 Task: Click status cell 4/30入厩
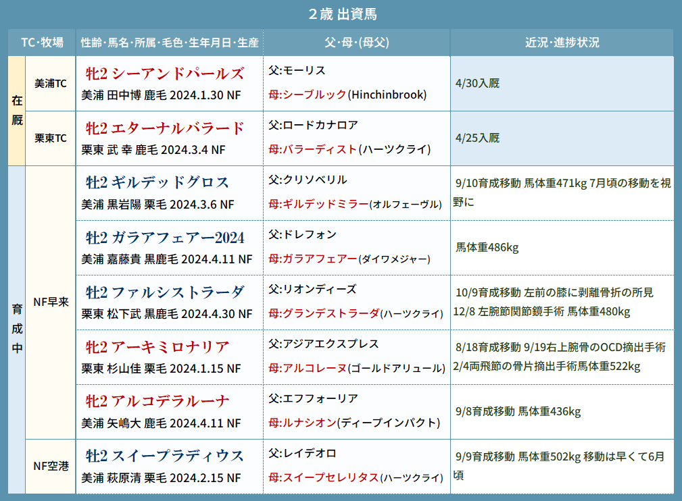562,84
